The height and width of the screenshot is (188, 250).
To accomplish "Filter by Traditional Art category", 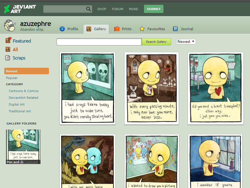I will point(20,111).
